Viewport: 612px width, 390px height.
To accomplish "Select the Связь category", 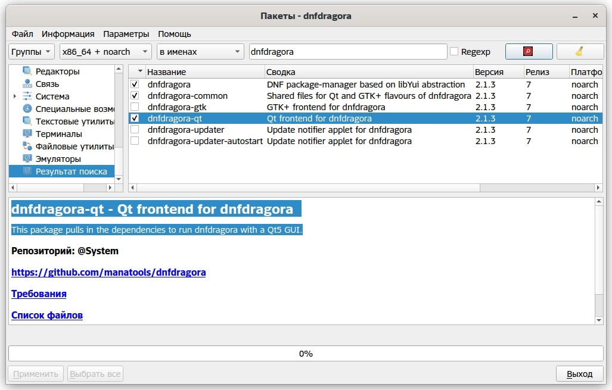I will pyautogui.click(x=47, y=84).
